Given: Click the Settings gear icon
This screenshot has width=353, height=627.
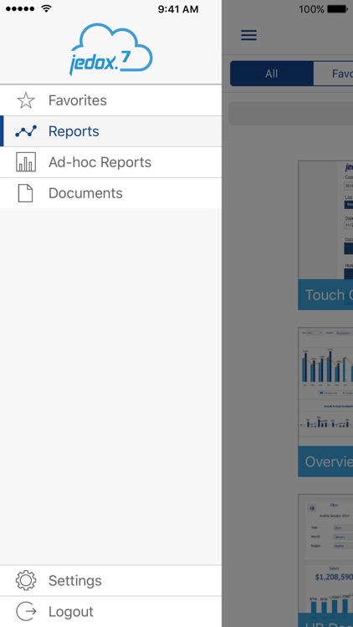Looking at the screenshot, I should (x=26, y=580).
